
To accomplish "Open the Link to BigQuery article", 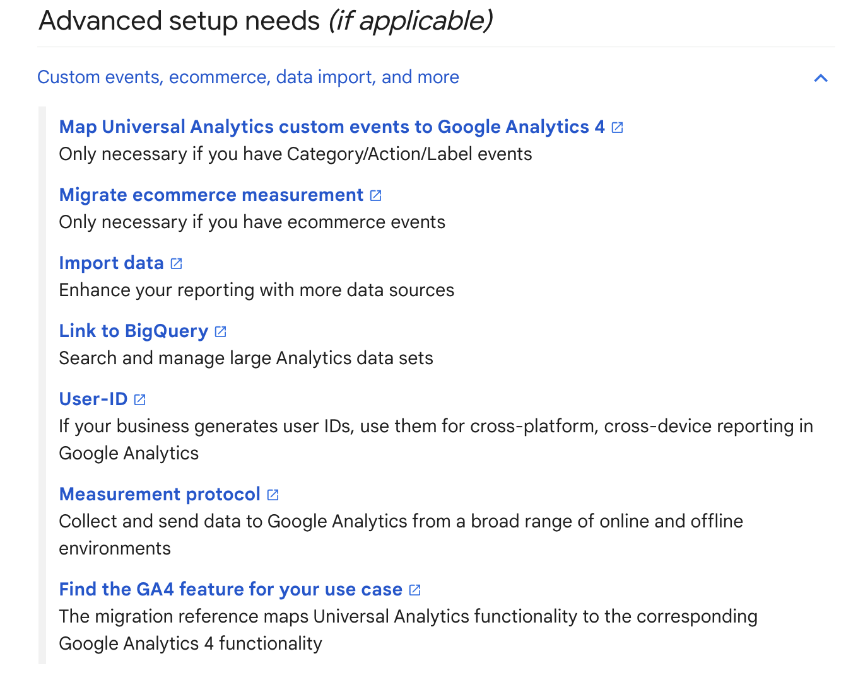I will (134, 331).
